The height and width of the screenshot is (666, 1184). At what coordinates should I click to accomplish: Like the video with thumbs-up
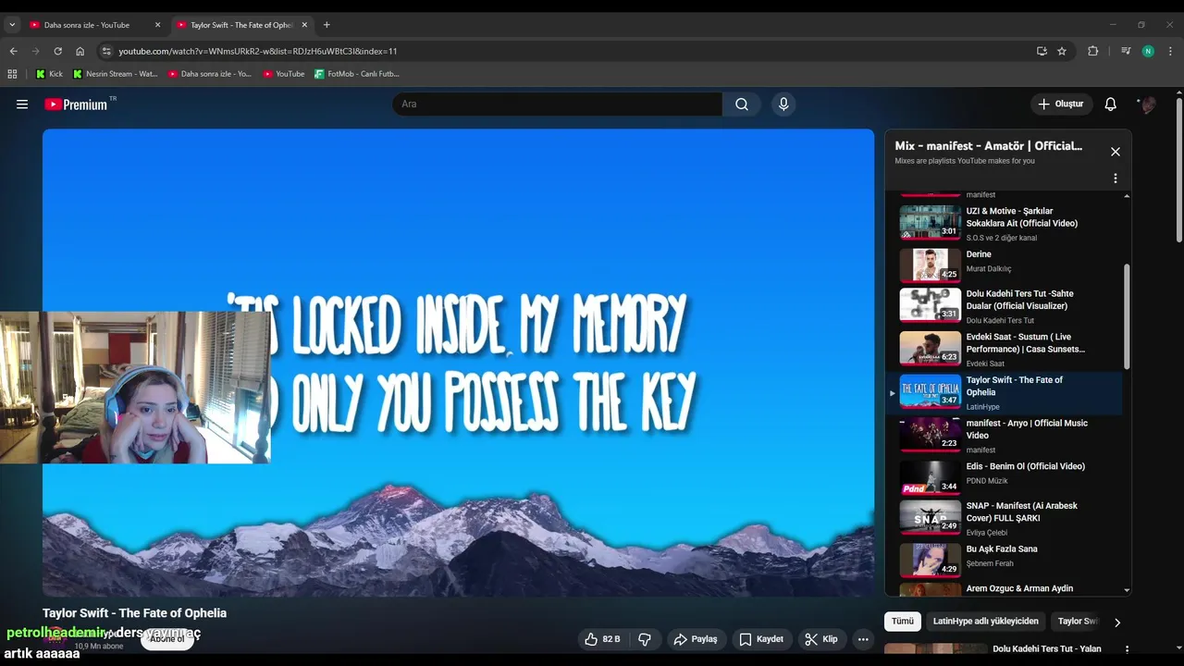coord(602,639)
